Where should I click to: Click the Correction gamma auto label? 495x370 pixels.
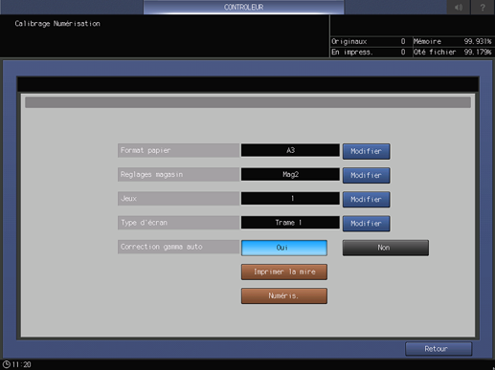coord(178,247)
